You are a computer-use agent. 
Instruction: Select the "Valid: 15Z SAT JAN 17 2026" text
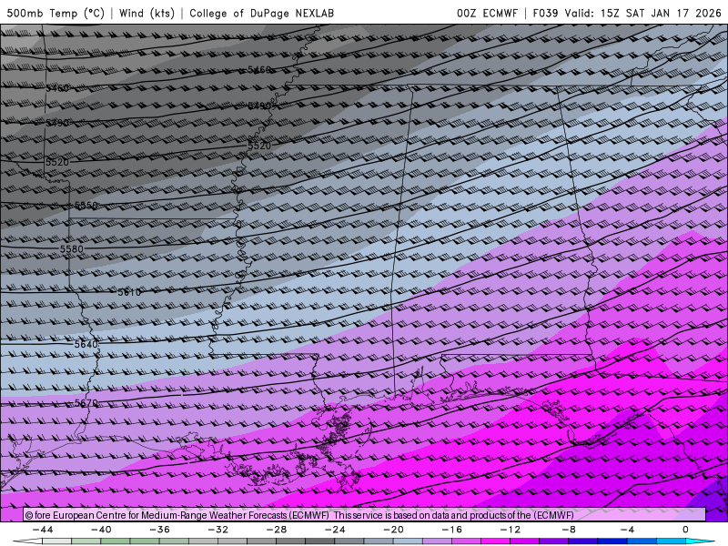point(643,13)
